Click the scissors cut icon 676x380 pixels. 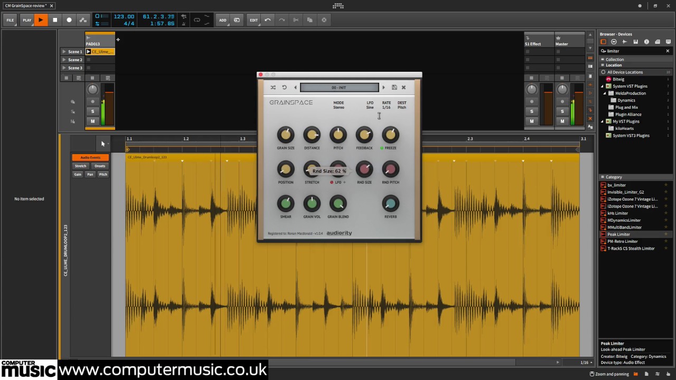[296, 20]
